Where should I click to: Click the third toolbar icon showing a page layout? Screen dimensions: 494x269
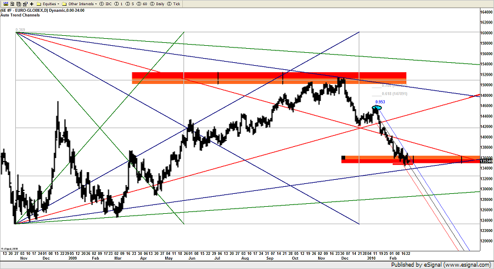(x=18, y=4)
